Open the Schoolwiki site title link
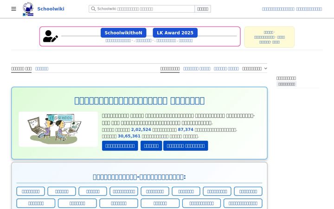Viewport: 334px width, 209px height. pos(51,9)
